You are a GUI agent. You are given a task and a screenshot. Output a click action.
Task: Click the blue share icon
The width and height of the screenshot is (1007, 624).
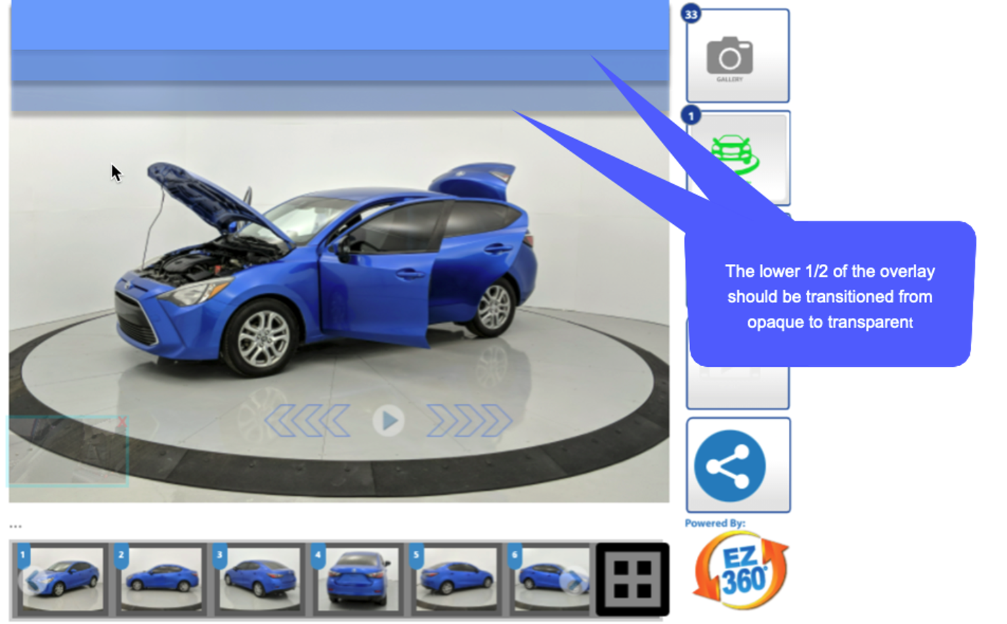730,466
